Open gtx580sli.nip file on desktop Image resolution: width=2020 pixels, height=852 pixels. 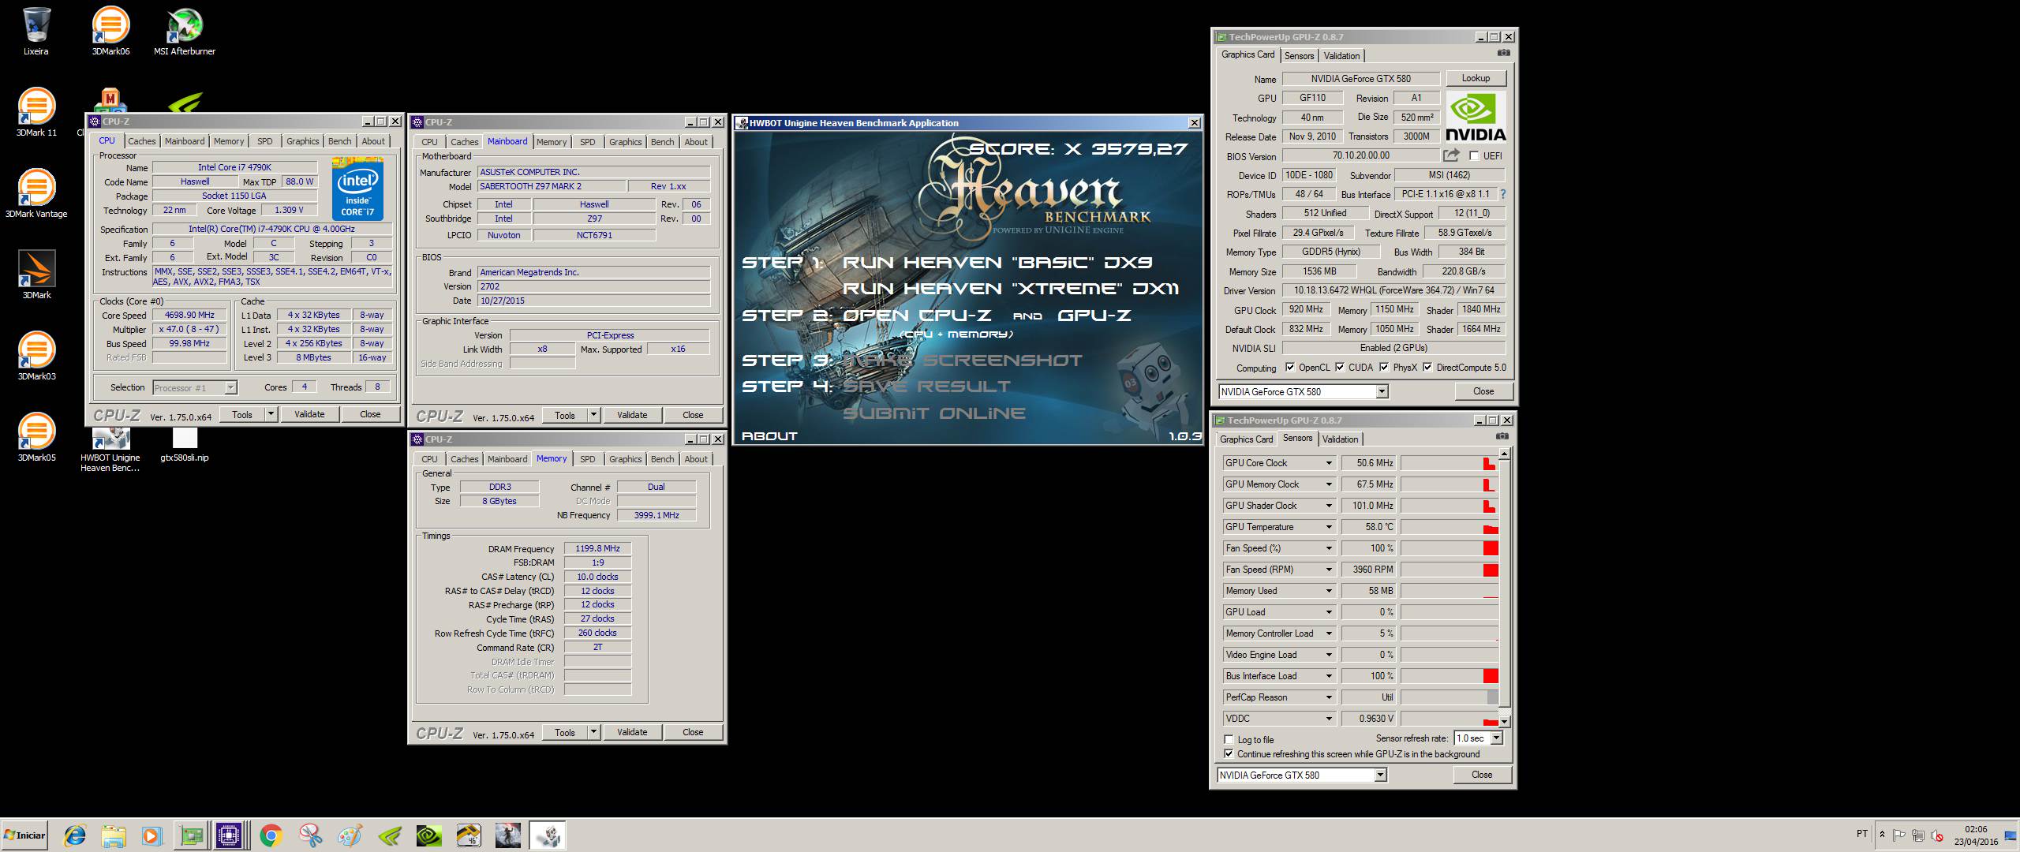(185, 443)
